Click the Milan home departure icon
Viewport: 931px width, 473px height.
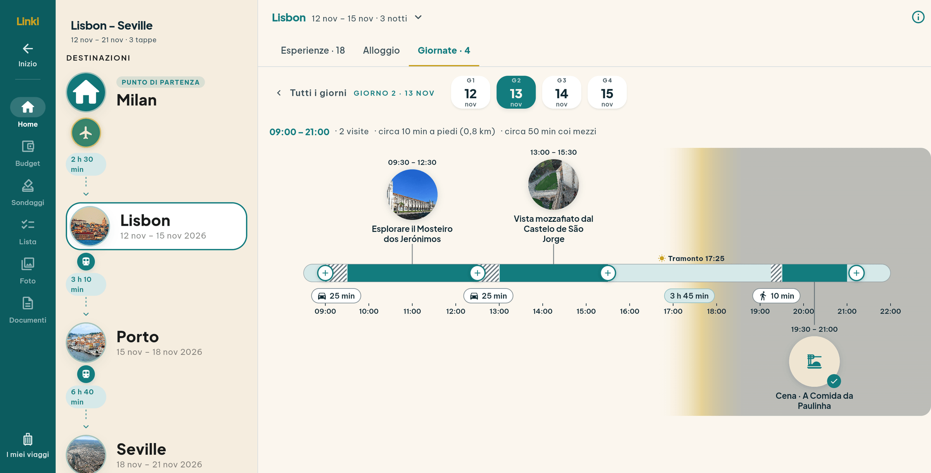click(x=86, y=92)
